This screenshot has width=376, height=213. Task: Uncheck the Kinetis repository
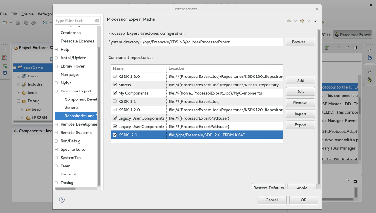pyautogui.click(x=115, y=84)
